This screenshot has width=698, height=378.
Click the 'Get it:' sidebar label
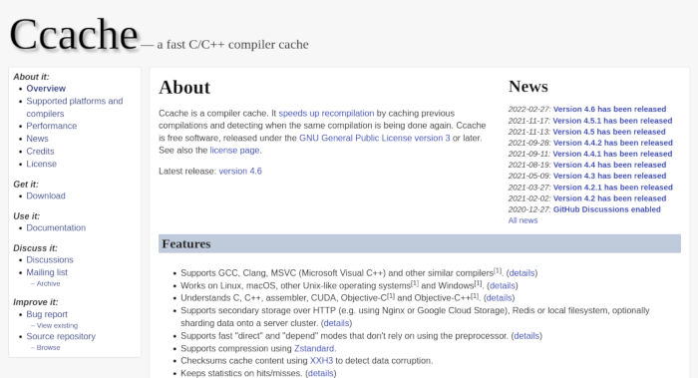pyautogui.click(x=26, y=185)
